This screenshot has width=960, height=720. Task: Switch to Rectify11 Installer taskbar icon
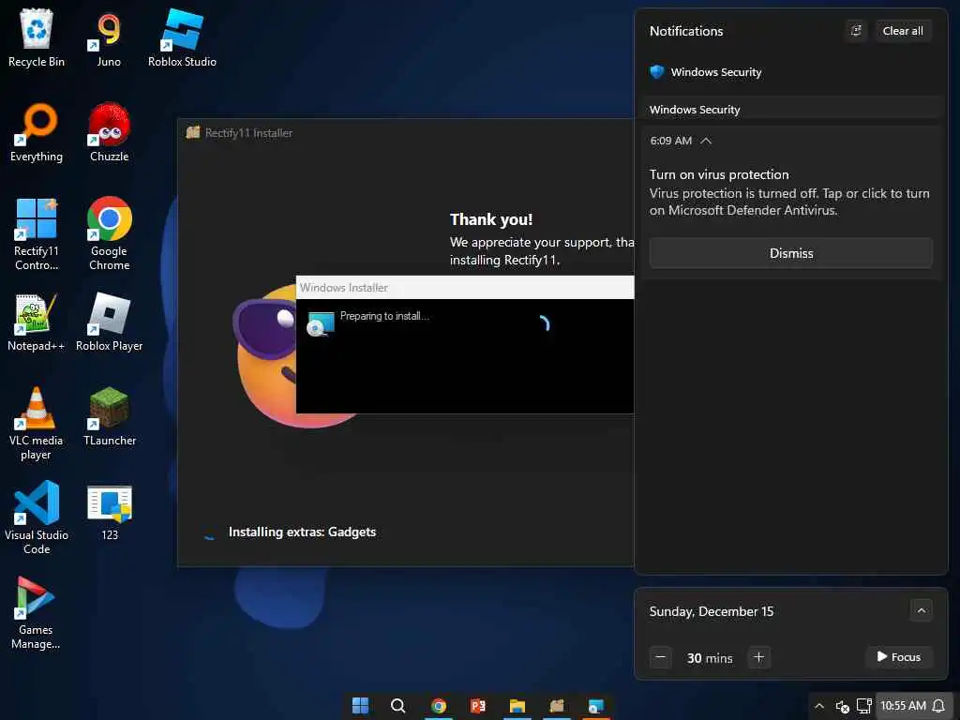pyautogui.click(x=557, y=705)
